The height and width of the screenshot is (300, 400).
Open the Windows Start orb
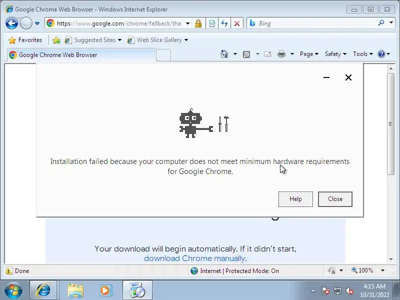13,290
